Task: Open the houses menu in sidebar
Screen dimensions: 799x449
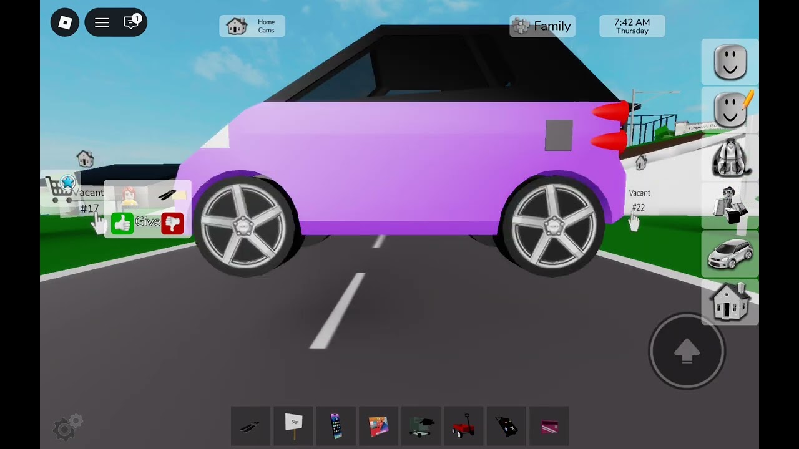Action: pos(730,302)
